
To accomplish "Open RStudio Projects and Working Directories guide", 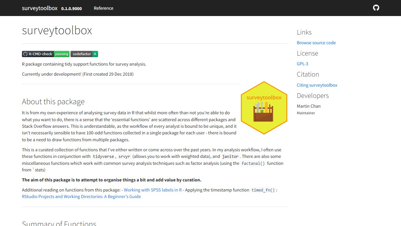I will 81,196.
